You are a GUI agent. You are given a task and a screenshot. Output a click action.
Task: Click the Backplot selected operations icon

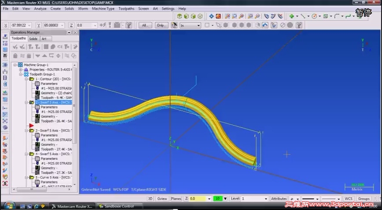pos(46,47)
